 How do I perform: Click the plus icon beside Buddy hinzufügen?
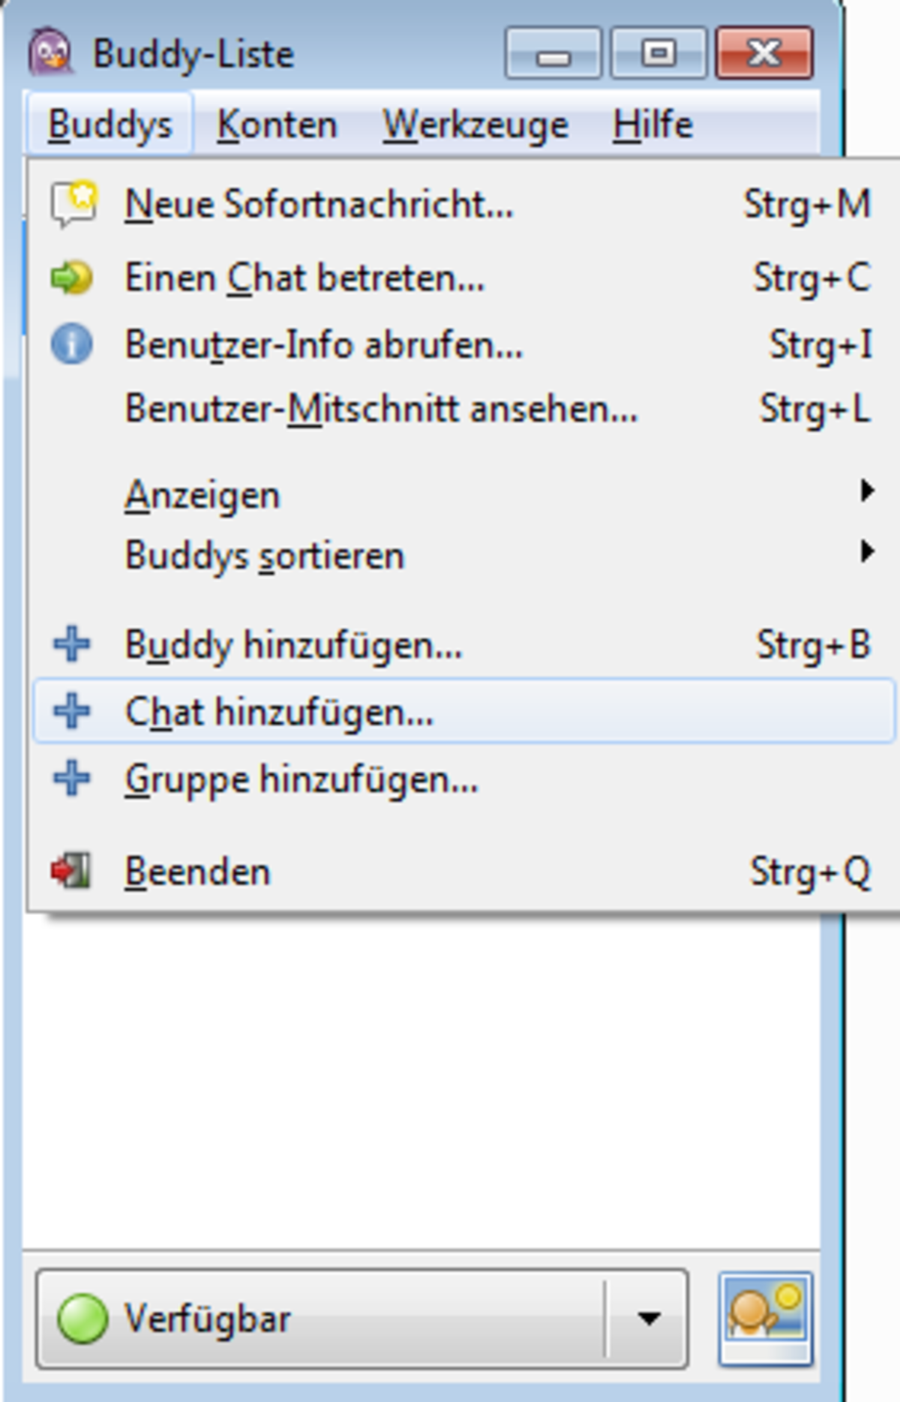(x=71, y=644)
